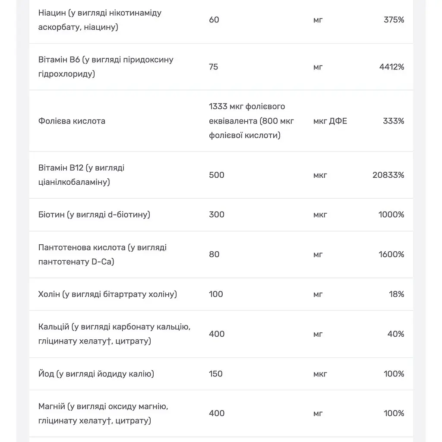Click the 18% choline daily value
The height and width of the screenshot is (442, 442).
(x=396, y=294)
